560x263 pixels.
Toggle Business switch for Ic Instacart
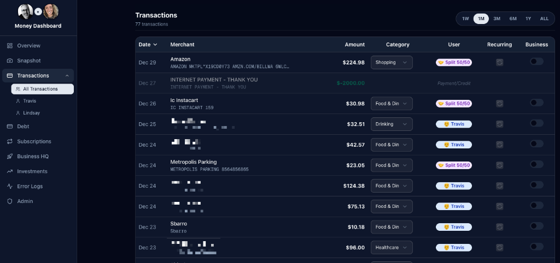tap(536, 103)
